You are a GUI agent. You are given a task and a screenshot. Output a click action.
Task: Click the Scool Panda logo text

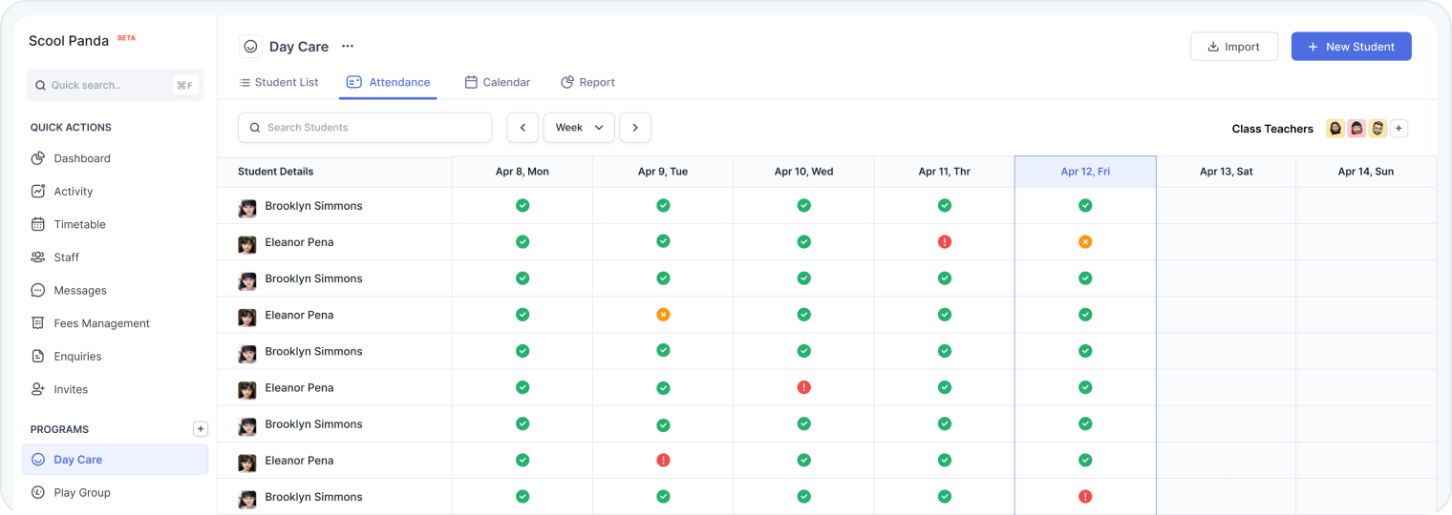click(69, 41)
